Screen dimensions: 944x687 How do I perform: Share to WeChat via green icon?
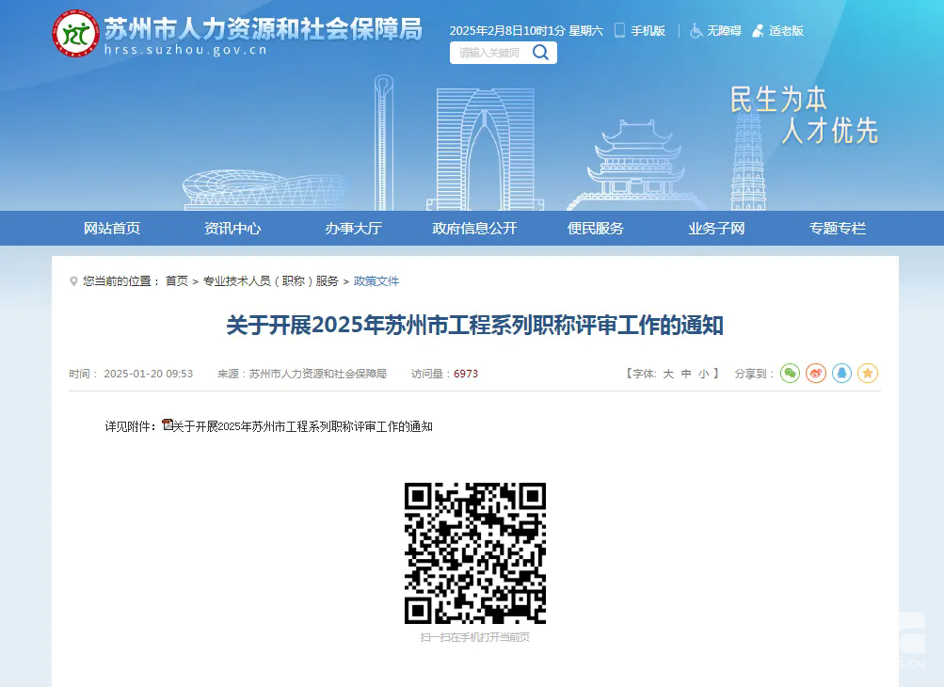pyautogui.click(x=790, y=374)
